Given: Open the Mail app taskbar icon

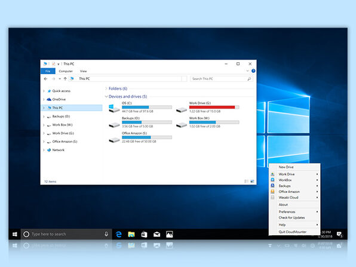Looking at the screenshot, I should (x=156, y=234).
